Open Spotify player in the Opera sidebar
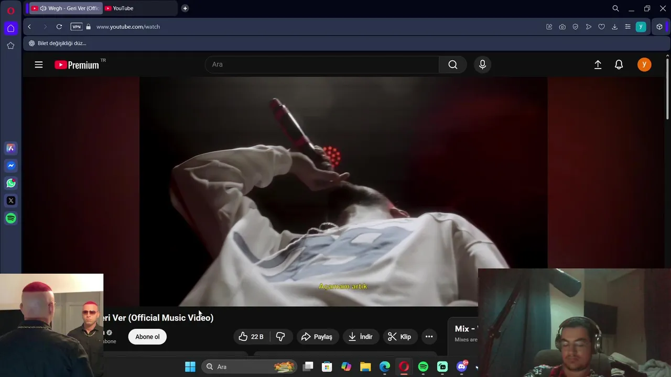The width and height of the screenshot is (671, 377). point(10,218)
